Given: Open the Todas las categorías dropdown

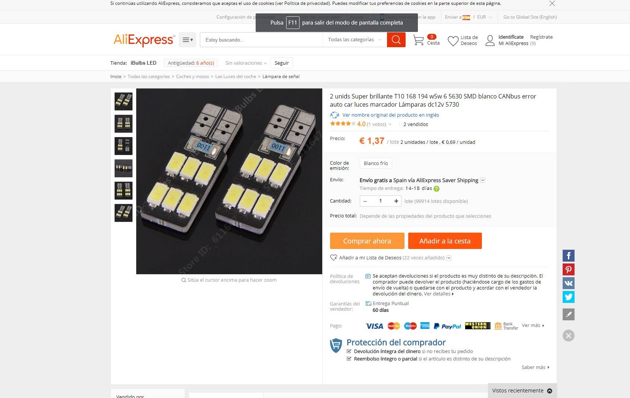Looking at the screenshot, I should tap(354, 40).
